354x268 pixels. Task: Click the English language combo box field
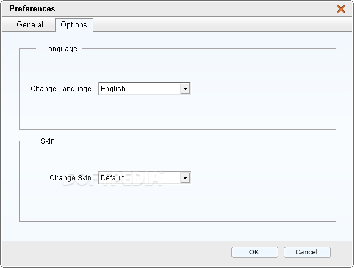[x=145, y=88]
